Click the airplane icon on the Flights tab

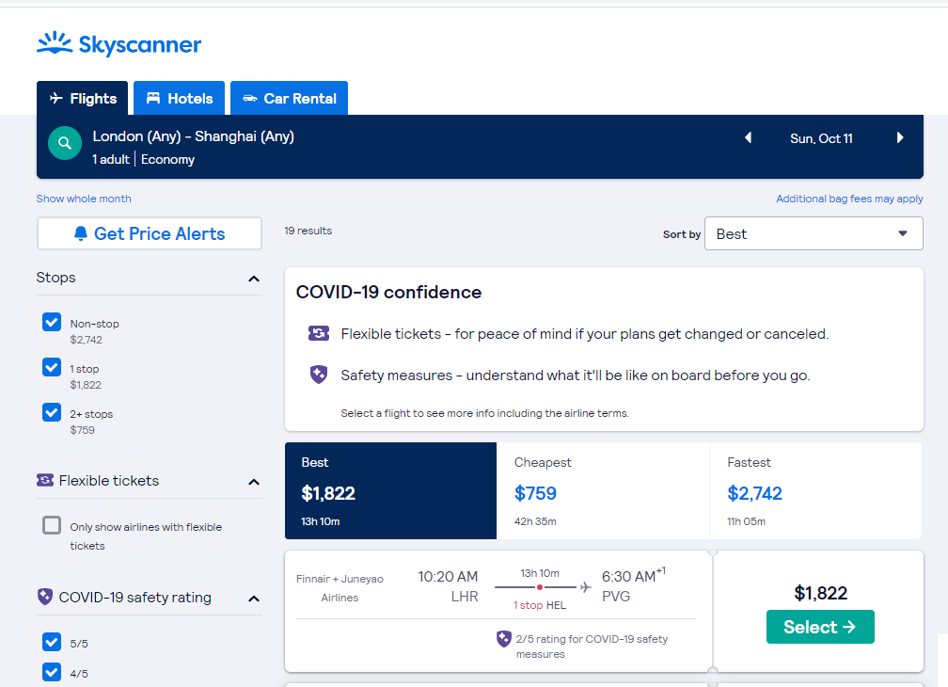56,98
